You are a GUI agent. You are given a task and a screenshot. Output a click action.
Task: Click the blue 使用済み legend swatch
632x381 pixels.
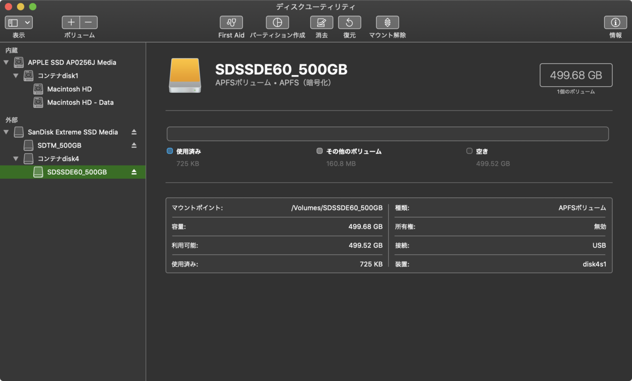[x=170, y=151]
